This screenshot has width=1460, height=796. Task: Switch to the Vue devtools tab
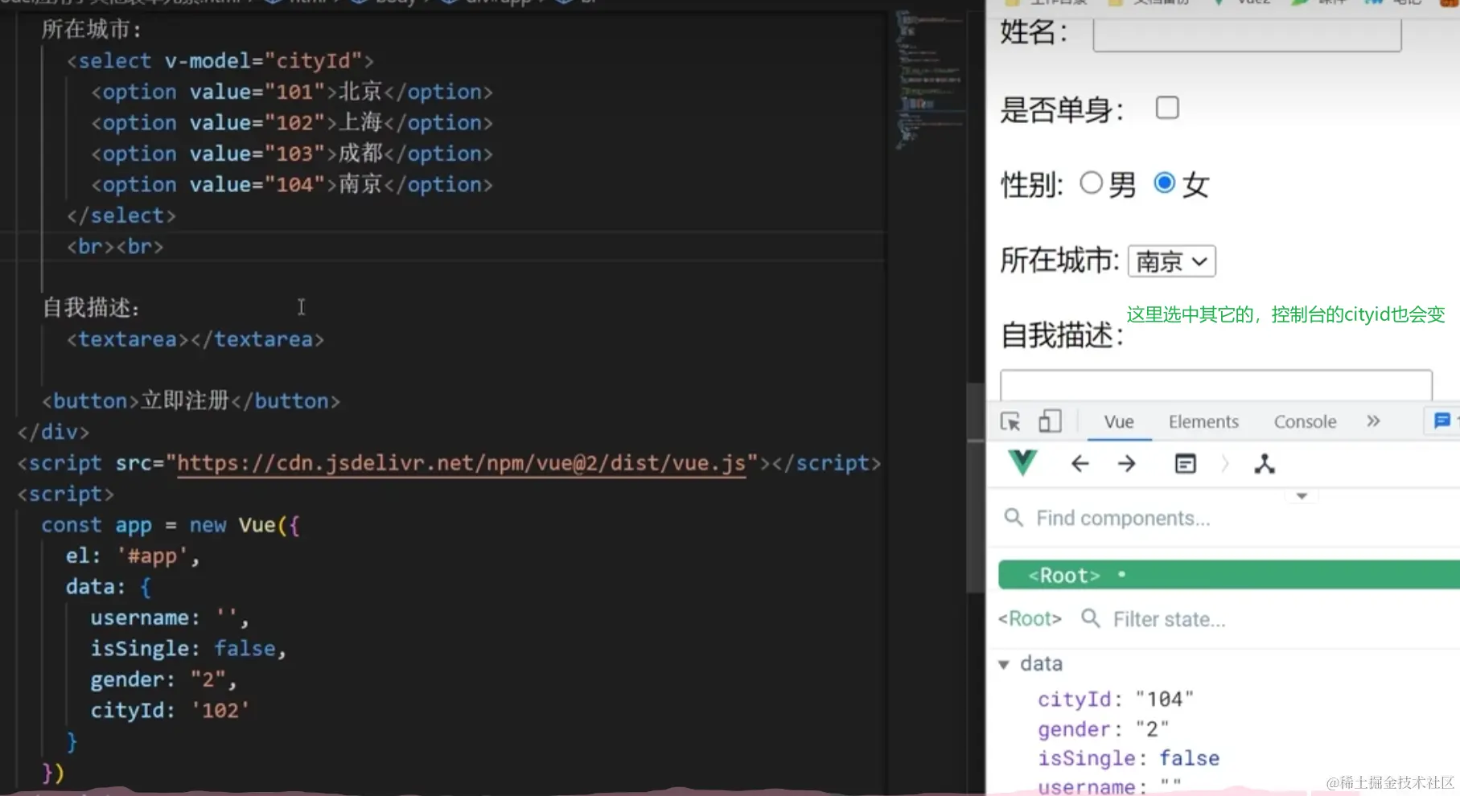click(1119, 421)
